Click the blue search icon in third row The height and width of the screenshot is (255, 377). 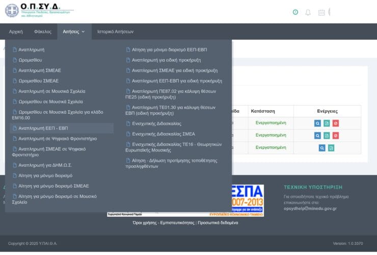coord(322,148)
